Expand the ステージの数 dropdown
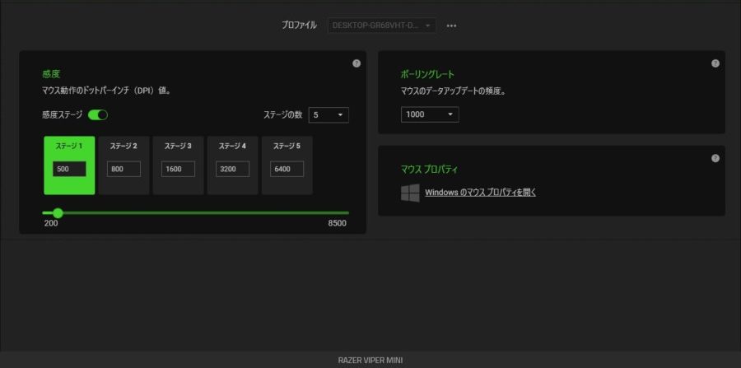The image size is (741, 368). (329, 114)
